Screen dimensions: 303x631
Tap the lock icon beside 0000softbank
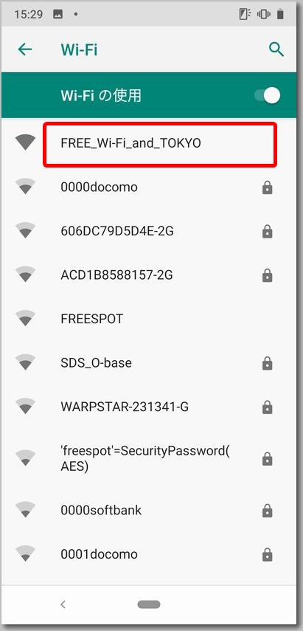[x=267, y=511]
